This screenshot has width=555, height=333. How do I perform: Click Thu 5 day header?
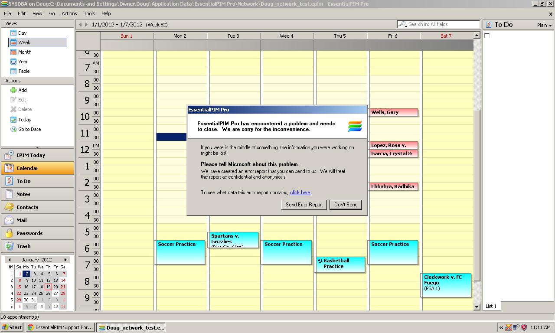(340, 36)
